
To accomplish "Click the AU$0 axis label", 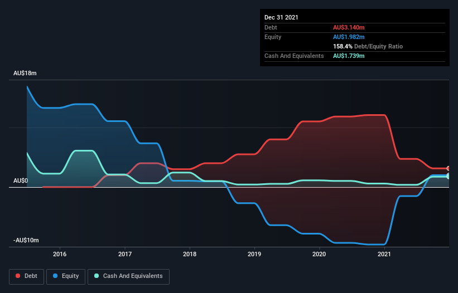I will 21,180.
